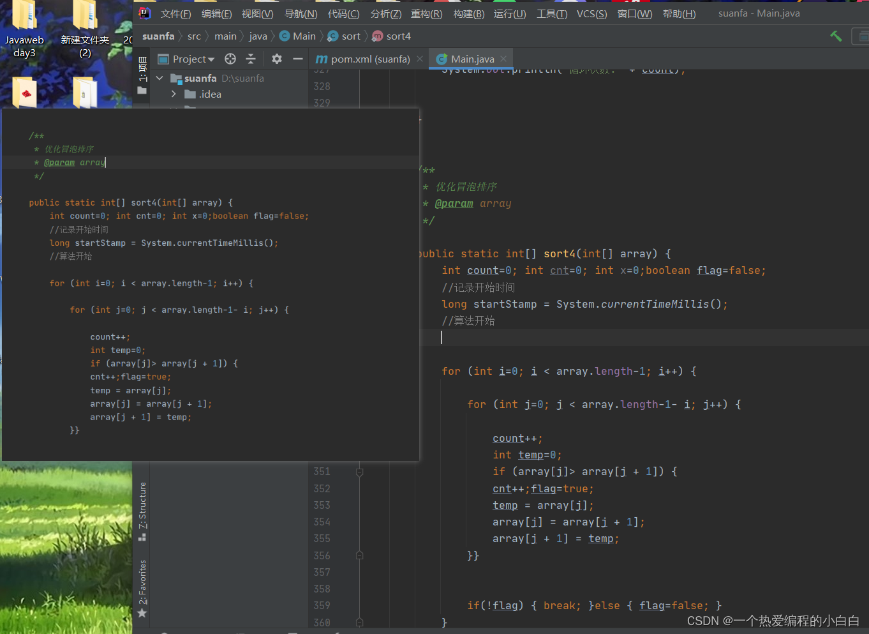Open the VCS(S) menu
Image resolution: width=869 pixels, height=634 pixels.
592,13
